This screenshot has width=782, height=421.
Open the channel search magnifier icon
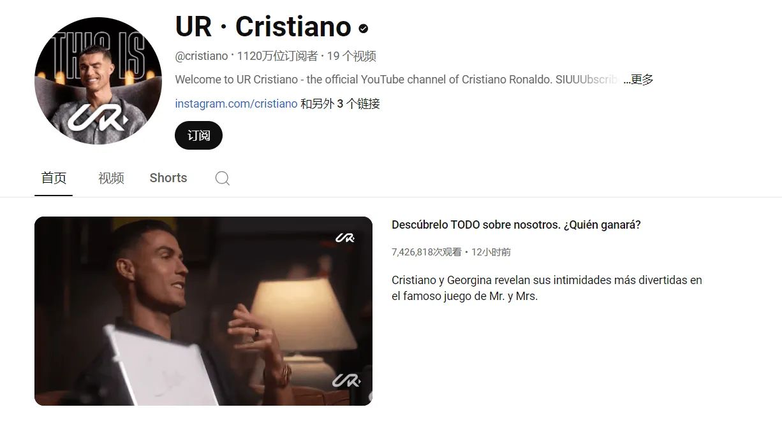[222, 178]
